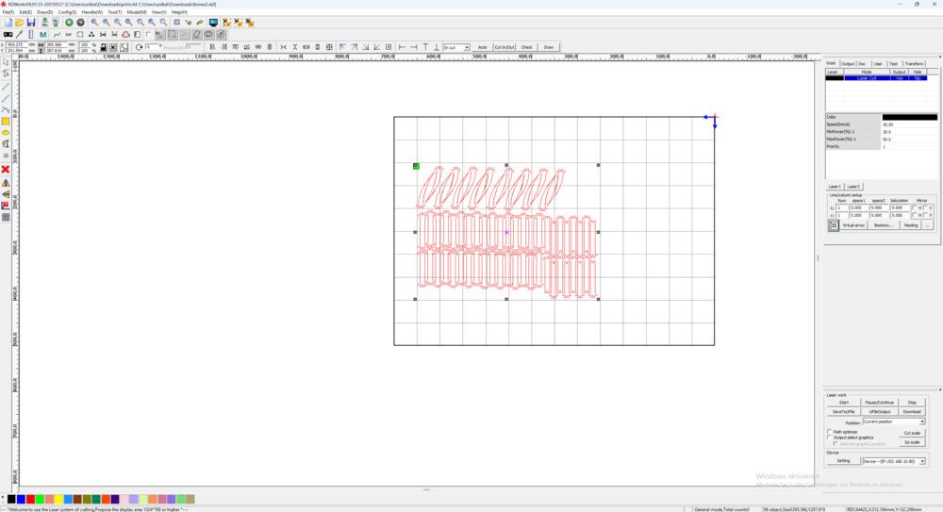
Task: Click the Virtual array button
Action: (x=853, y=225)
